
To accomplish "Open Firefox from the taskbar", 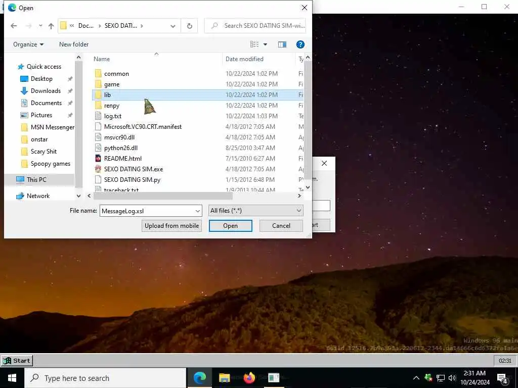I will (x=249, y=378).
